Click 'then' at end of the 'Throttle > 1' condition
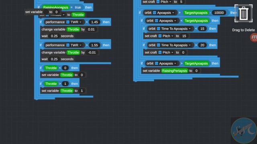The height and width of the screenshot is (144, 257). tap(74, 84)
